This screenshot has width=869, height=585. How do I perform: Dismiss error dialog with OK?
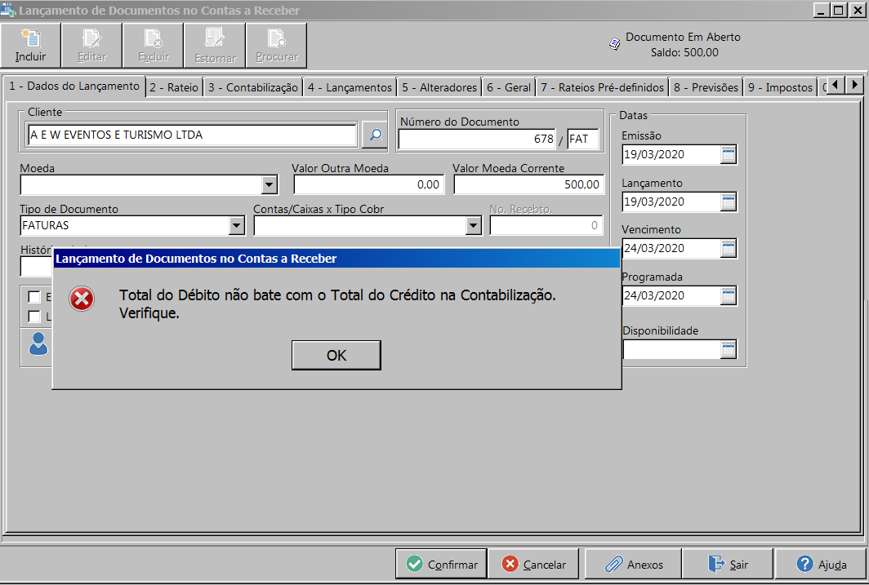tap(336, 355)
